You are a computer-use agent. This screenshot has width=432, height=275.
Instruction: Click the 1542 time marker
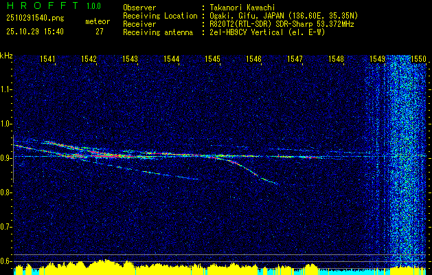point(89,58)
